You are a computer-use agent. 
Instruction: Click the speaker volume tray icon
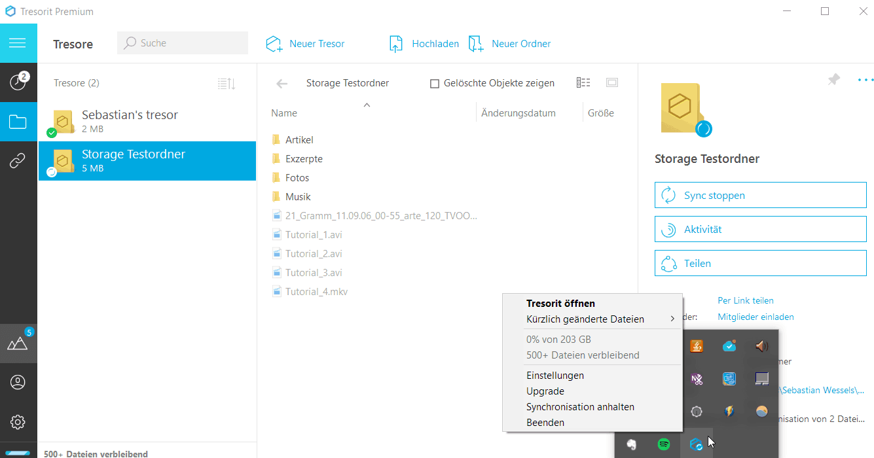point(761,346)
